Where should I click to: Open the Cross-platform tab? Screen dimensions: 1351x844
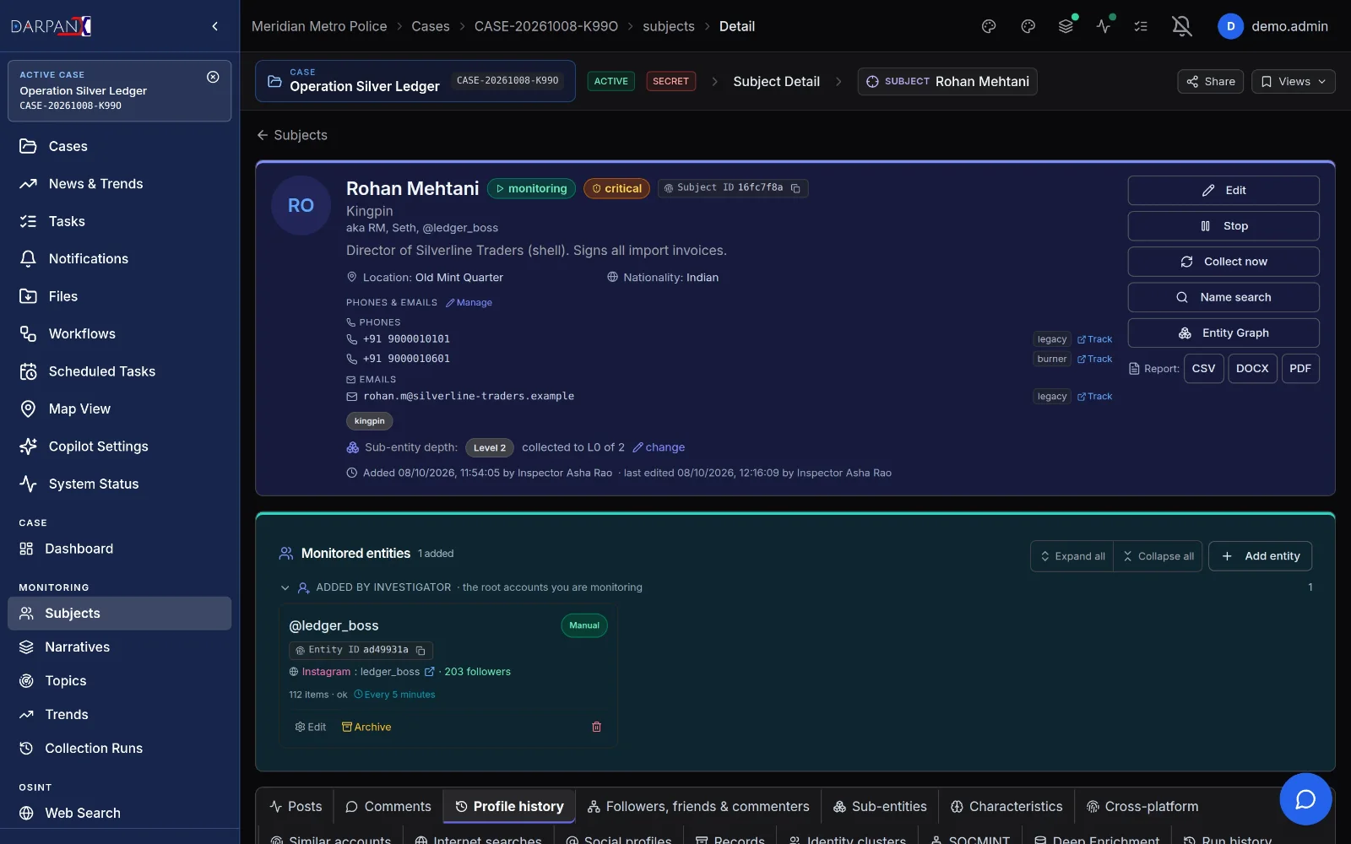[x=1142, y=807]
